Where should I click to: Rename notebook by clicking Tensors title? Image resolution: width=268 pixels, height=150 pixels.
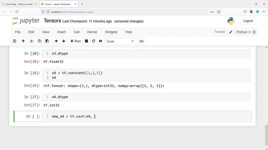tap(52, 21)
